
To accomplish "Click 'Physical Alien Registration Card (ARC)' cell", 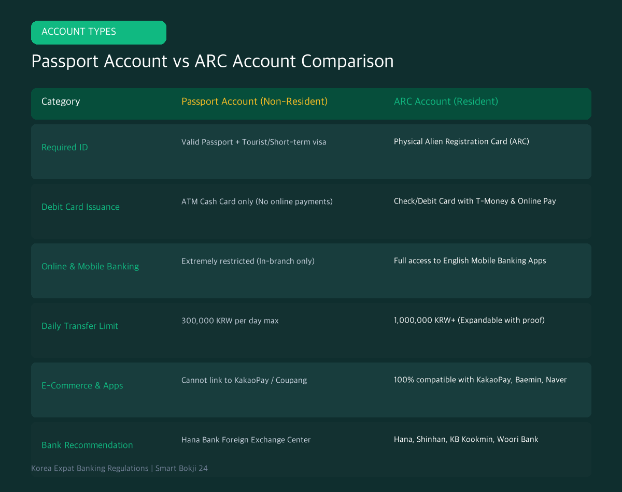I will tap(461, 141).
